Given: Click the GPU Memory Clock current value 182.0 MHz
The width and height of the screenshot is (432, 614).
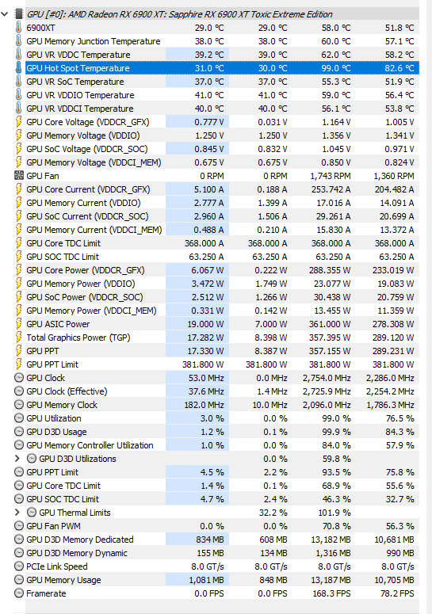Looking at the screenshot, I should tap(204, 405).
